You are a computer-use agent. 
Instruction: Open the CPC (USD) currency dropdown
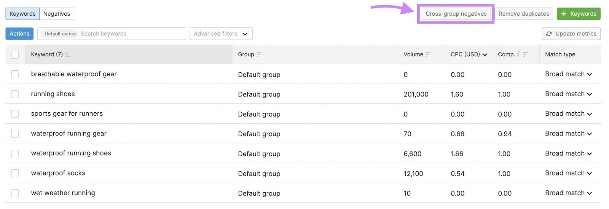485,54
